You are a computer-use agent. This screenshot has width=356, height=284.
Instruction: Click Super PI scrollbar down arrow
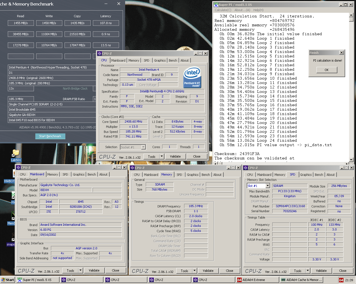(351, 160)
